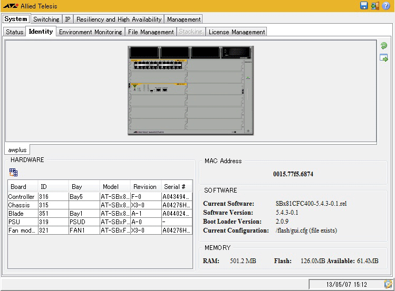Click the chassis device image
Viewport: 395px width, 291px height.
pos(190,90)
